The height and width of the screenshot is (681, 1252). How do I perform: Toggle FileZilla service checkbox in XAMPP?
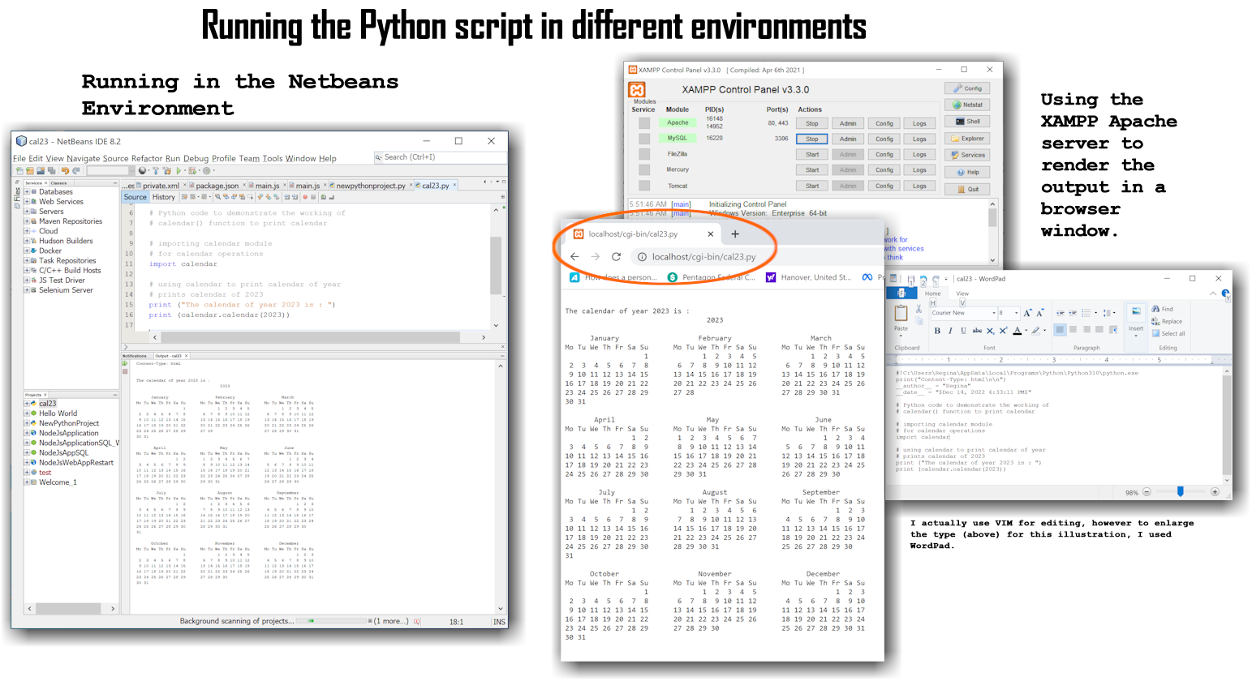coord(644,154)
